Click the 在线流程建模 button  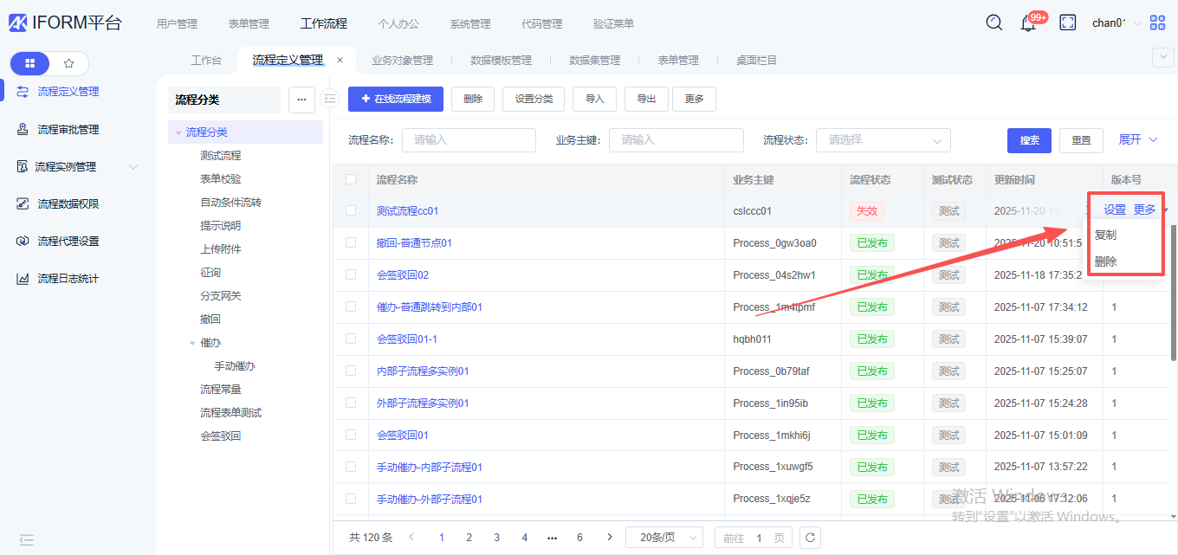pos(395,100)
